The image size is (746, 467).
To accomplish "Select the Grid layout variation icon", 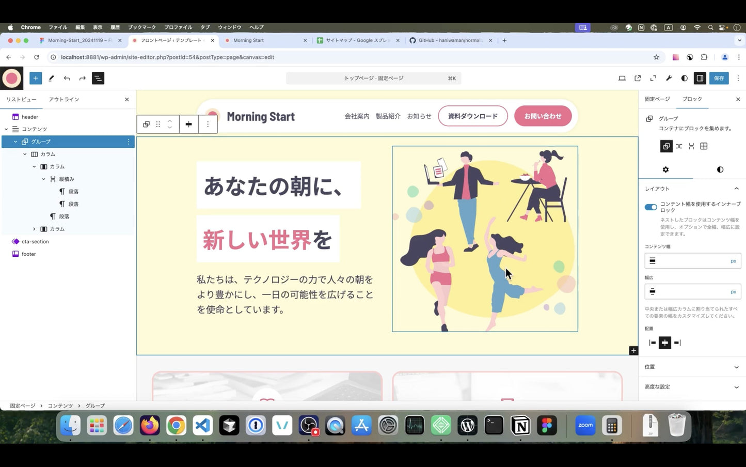I will pyautogui.click(x=703, y=146).
